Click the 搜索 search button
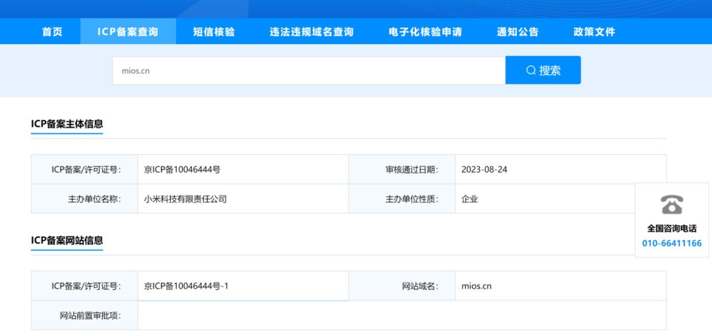Viewport: 712px width, 336px height. click(543, 70)
